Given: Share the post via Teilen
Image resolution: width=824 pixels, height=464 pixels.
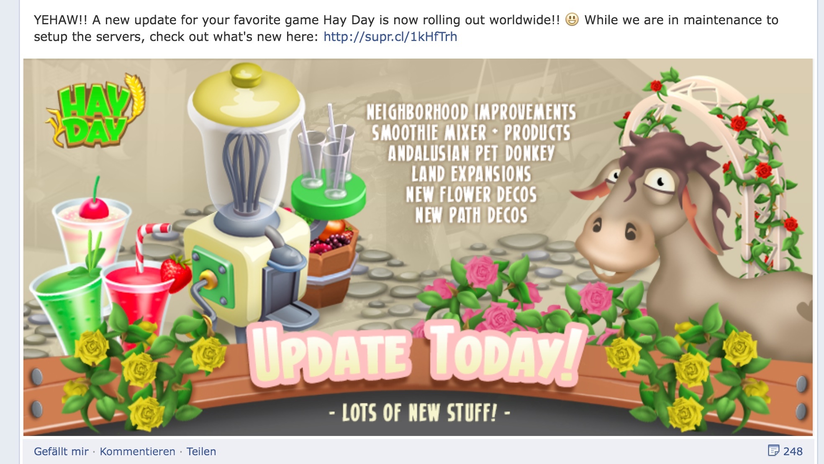Looking at the screenshot, I should 201,451.
